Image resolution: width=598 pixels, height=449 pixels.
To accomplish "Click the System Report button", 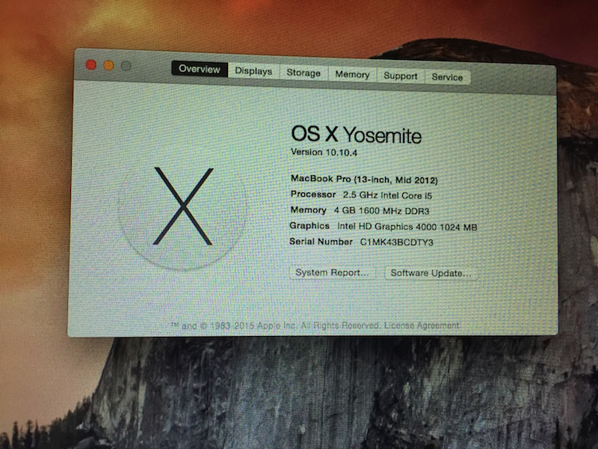I will pyautogui.click(x=332, y=272).
